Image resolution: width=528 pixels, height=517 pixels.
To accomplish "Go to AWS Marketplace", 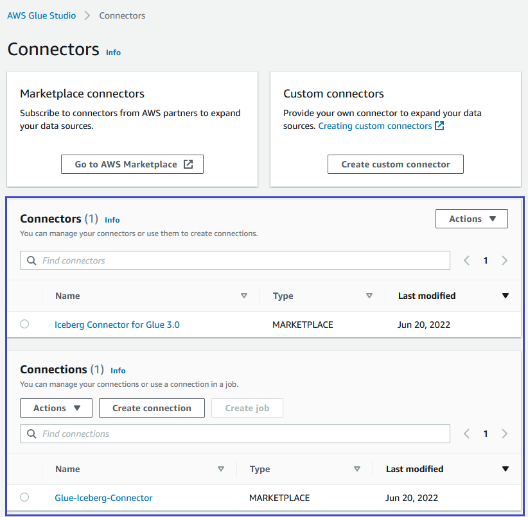I will point(132,164).
